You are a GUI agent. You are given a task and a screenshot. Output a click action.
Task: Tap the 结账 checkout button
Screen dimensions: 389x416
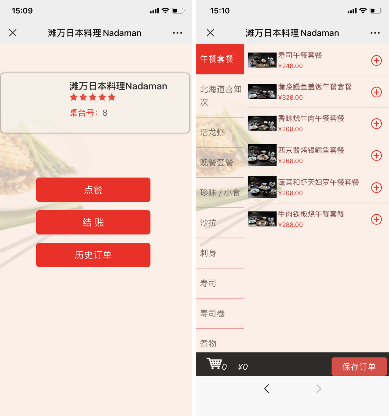(93, 222)
